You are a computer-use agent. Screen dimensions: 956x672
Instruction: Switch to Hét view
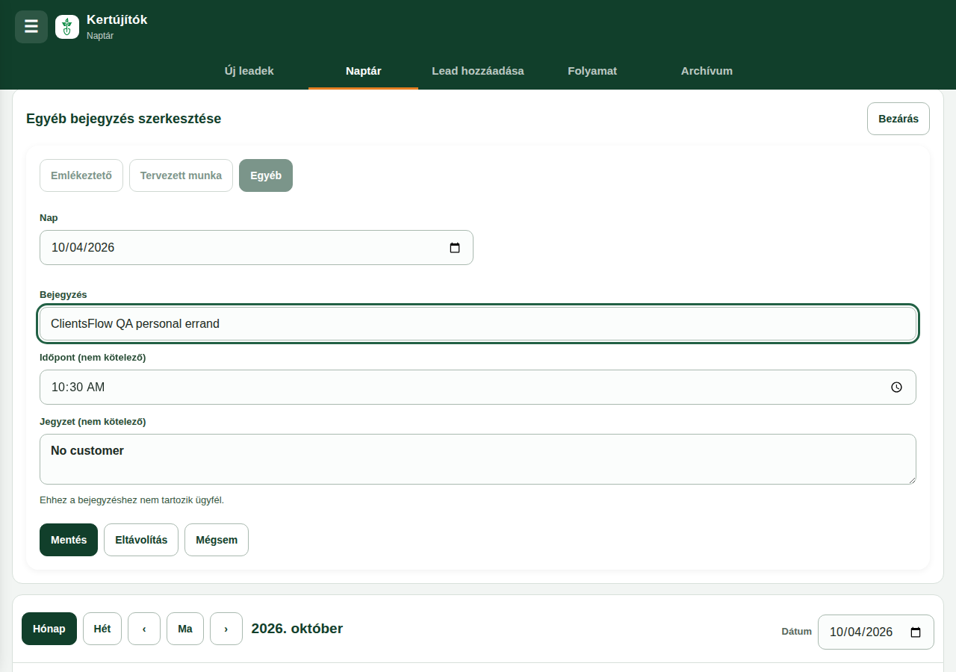102,629
